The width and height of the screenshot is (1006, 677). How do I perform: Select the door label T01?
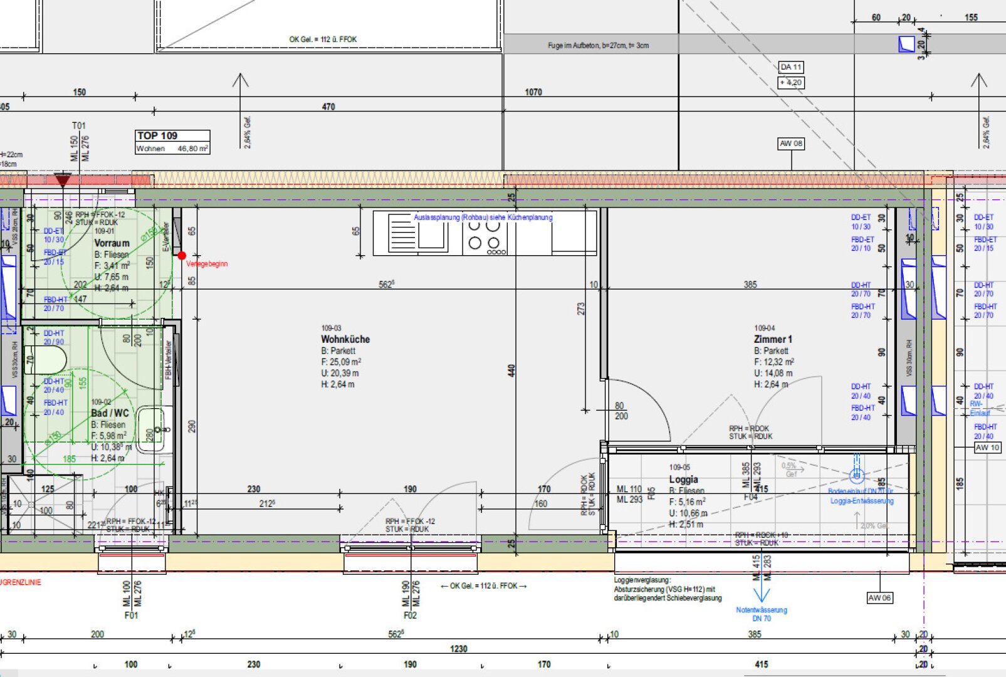point(78,126)
